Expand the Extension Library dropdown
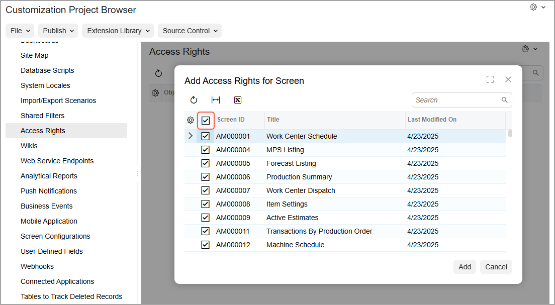Image resolution: width=555 pixels, height=305 pixels. point(118,31)
